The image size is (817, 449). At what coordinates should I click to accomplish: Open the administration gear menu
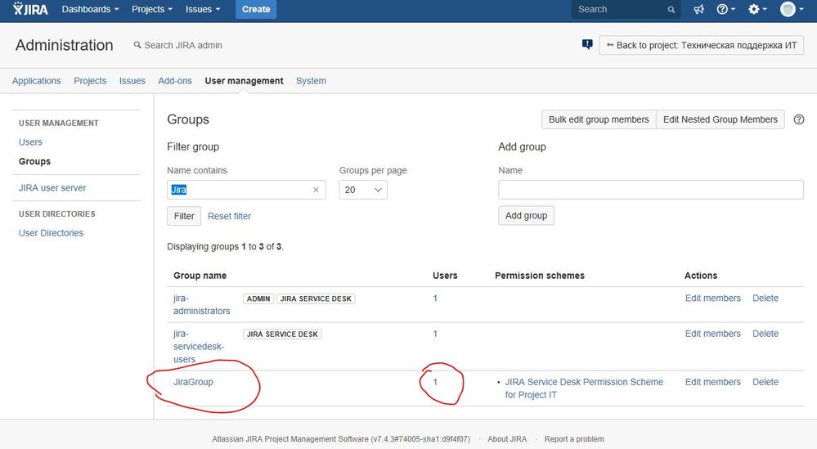pyautogui.click(x=757, y=9)
